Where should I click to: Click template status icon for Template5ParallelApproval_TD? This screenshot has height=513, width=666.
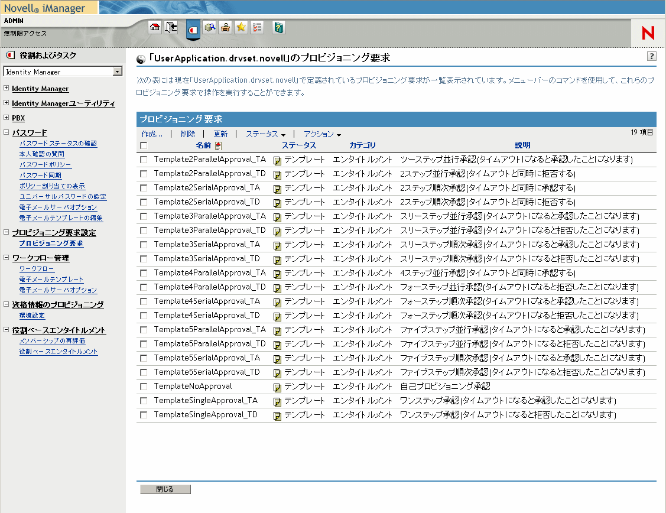coord(277,345)
